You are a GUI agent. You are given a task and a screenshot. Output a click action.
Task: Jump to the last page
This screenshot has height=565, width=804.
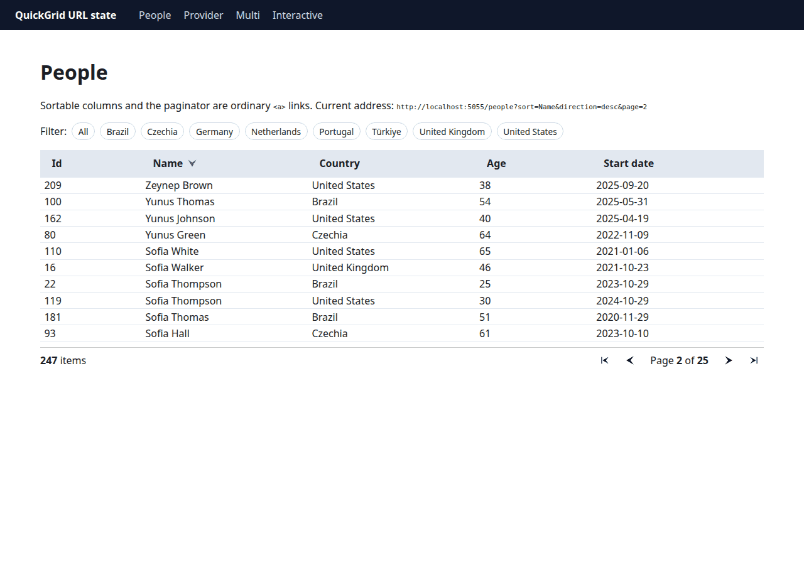754,360
